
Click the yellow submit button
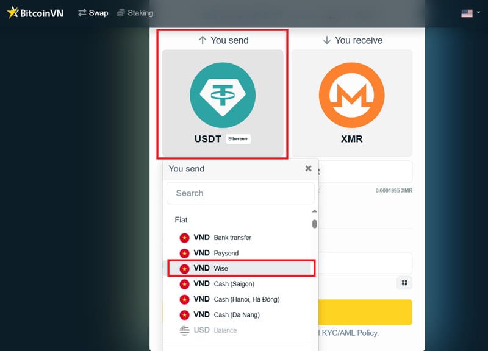click(x=366, y=312)
